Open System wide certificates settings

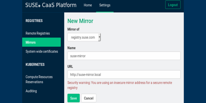pyautogui.click(x=42, y=51)
